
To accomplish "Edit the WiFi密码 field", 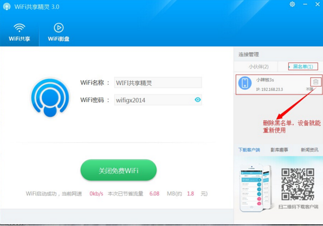I will pyautogui.click(x=158, y=100).
